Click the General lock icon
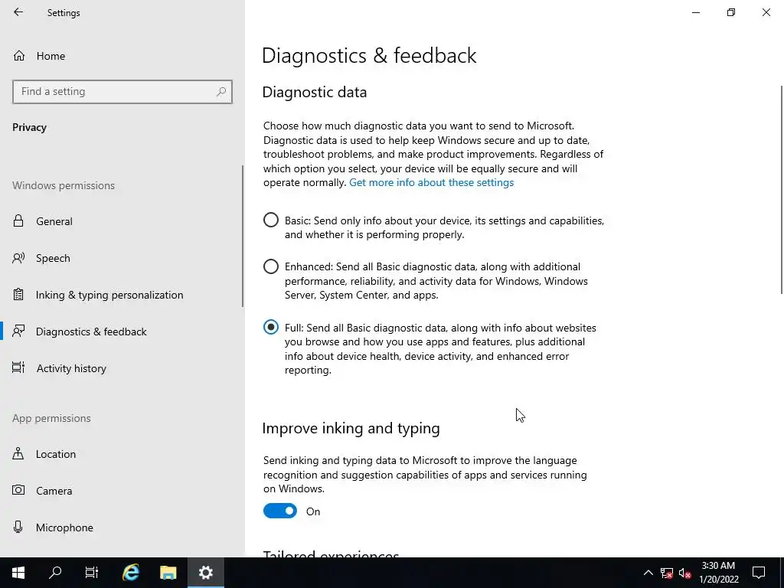Image resolution: width=784 pixels, height=588 pixels. [x=18, y=220]
